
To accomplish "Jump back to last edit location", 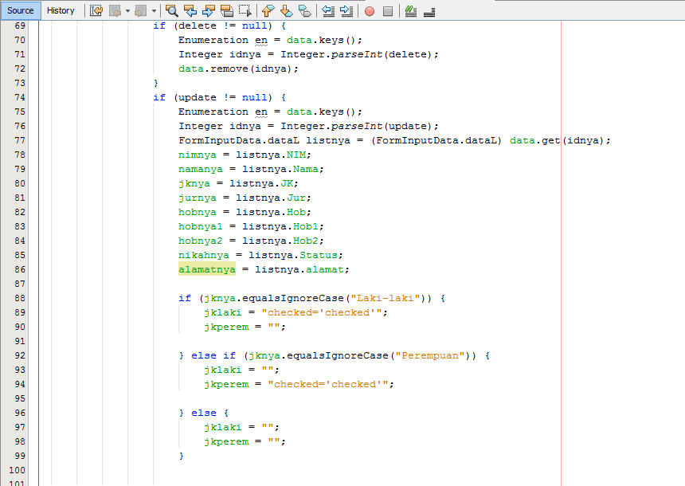I will point(95,10).
